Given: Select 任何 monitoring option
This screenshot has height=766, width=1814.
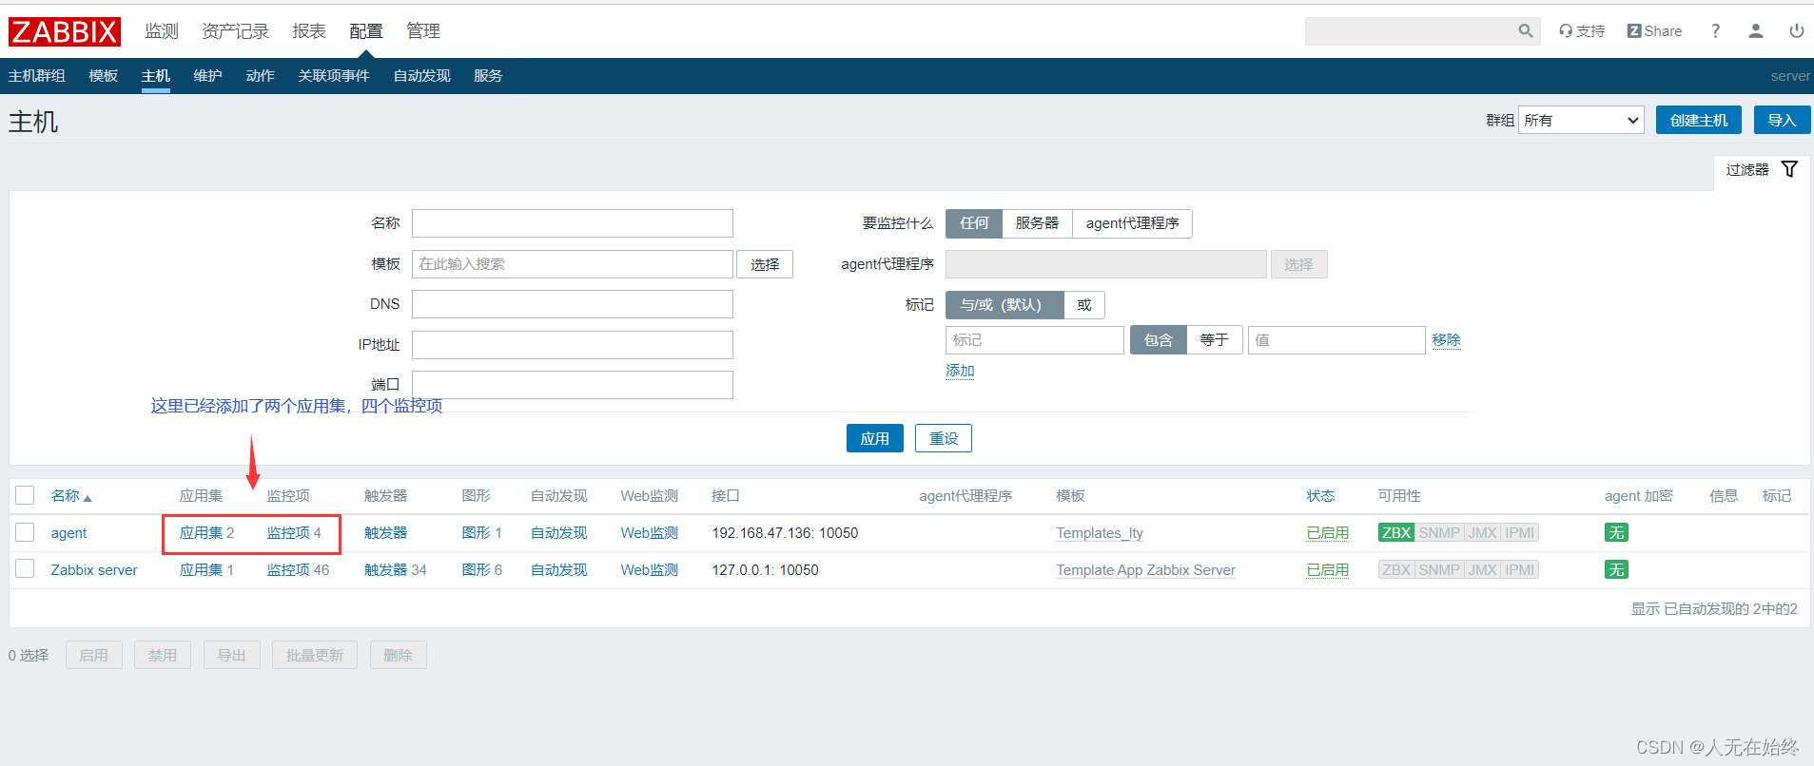Looking at the screenshot, I should [974, 223].
